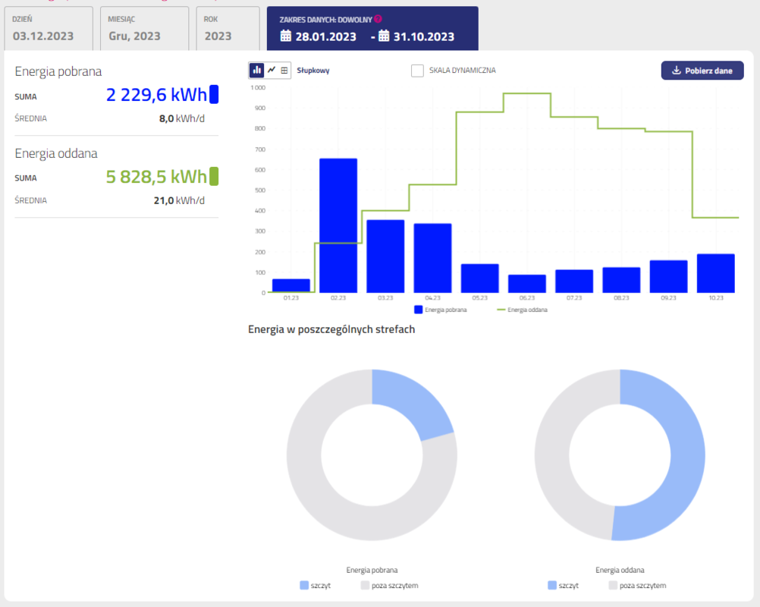The width and height of the screenshot is (760, 607).
Task: Switch to table view icon
Action: (284, 70)
